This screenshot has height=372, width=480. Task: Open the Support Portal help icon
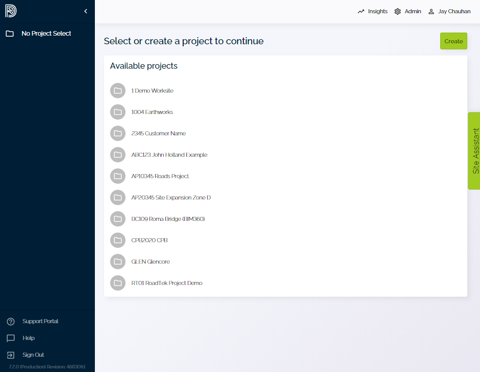(x=11, y=321)
